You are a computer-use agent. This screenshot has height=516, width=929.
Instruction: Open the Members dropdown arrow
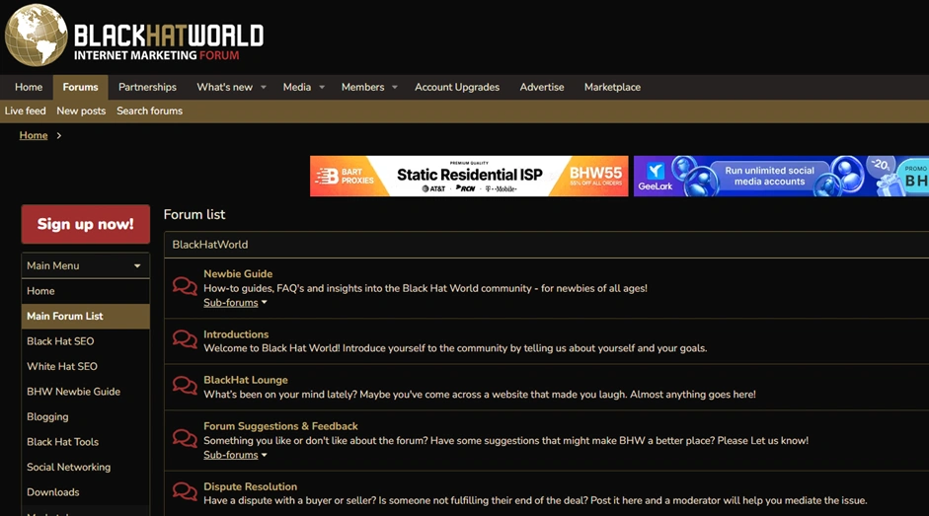click(395, 88)
